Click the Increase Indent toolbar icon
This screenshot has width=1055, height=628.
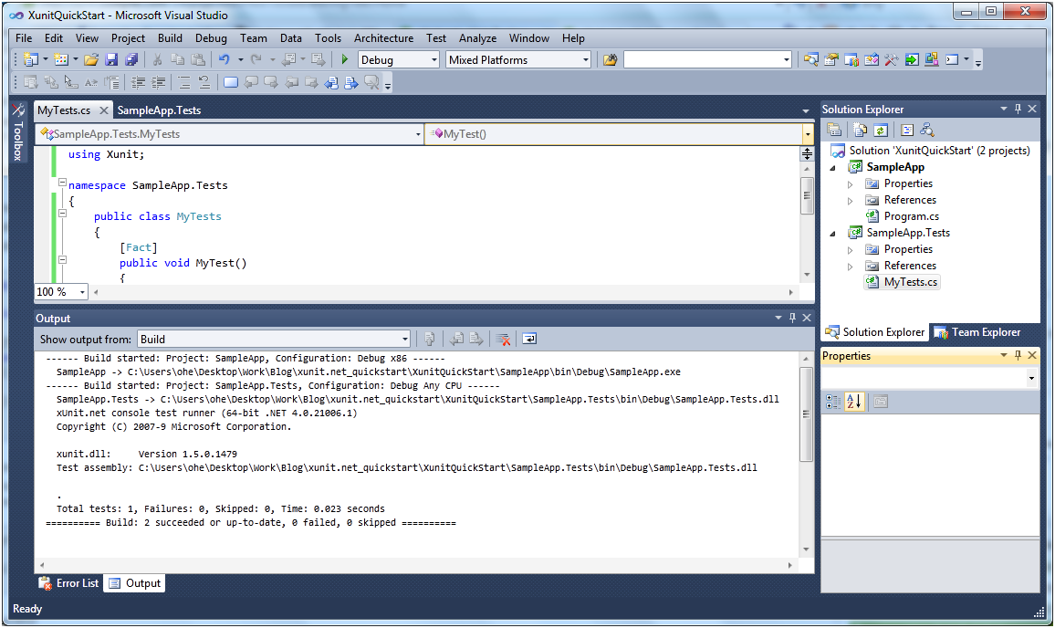pyautogui.click(x=159, y=82)
